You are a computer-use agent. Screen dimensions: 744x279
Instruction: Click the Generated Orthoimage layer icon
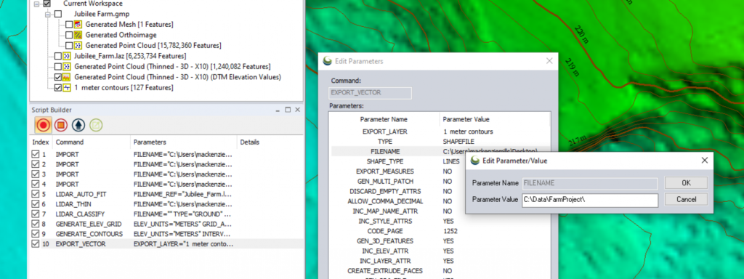(x=78, y=35)
